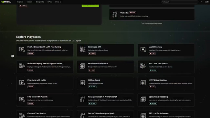The width and height of the screenshot is (210, 118).
Task: Click the NCCL for Two Sparks icon
Action: (143, 66)
